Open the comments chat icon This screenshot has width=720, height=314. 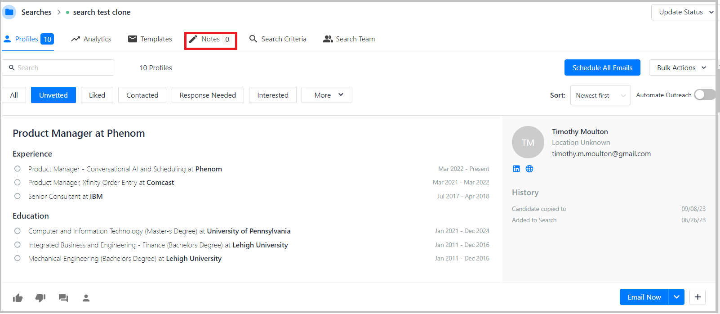[x=63, y=298]
